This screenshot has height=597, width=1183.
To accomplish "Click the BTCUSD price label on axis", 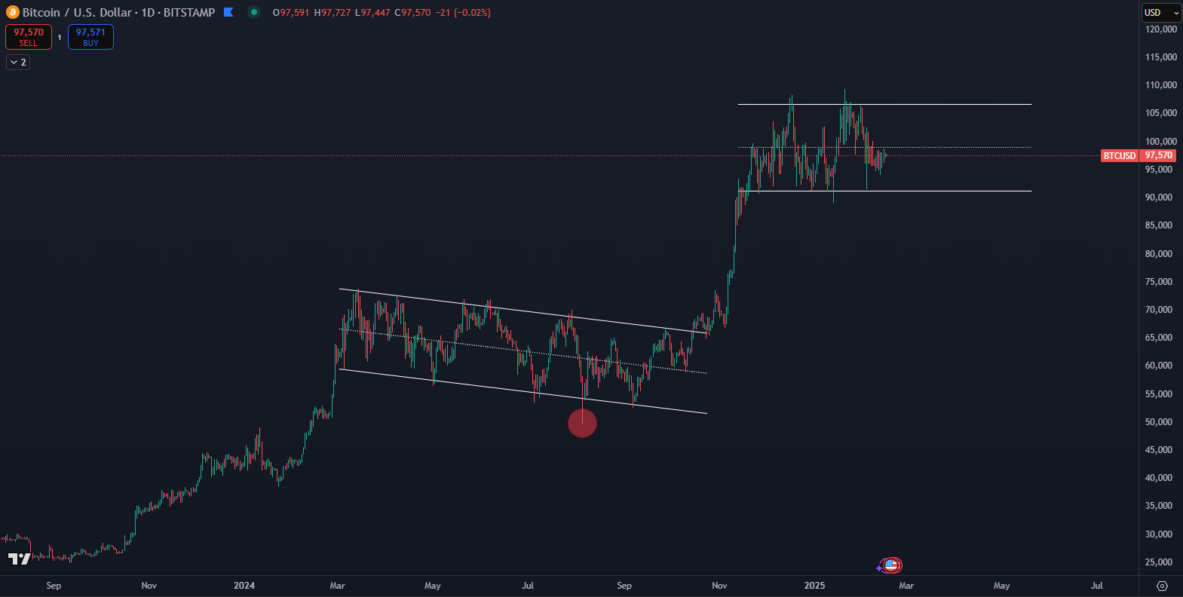I will [x=1119, y=155].
